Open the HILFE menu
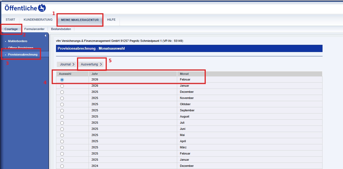Viewport: 343px width, 169px height. point(111,20)
